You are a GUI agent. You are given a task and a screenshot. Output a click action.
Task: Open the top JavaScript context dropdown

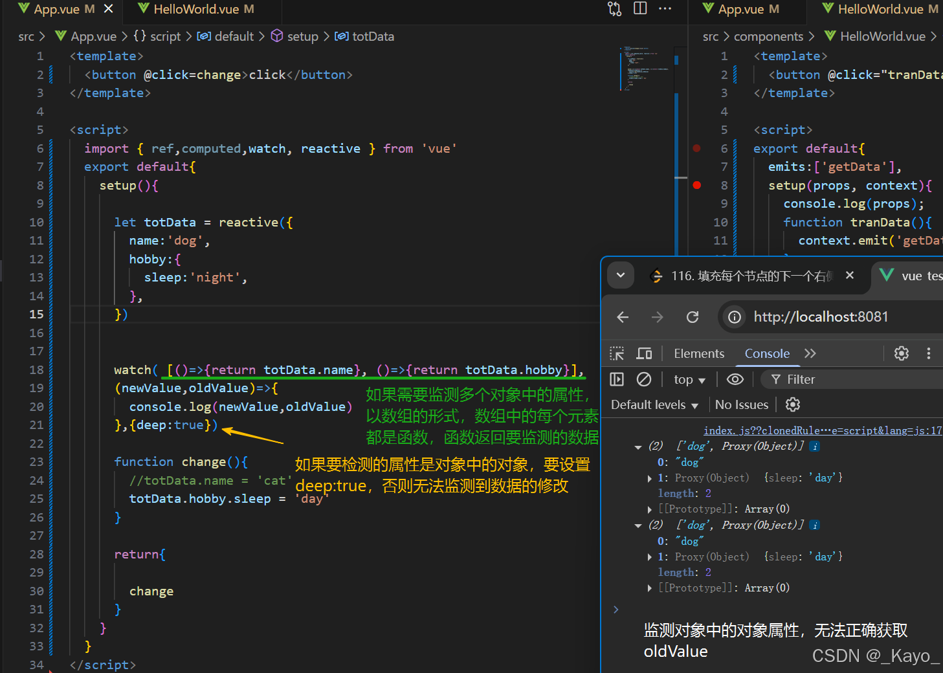689,380
